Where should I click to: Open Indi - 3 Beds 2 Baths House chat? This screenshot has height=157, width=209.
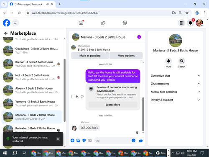pyautogui.click(x=32, y=77)
